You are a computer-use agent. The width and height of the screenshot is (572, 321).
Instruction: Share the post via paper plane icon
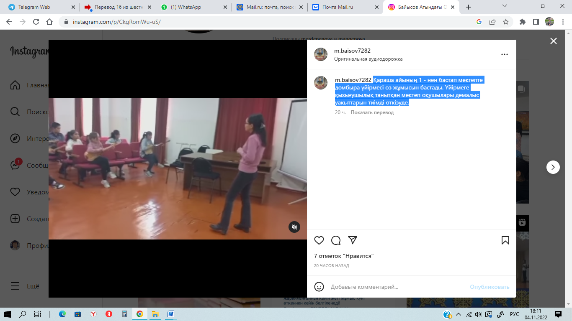[353, 240]
